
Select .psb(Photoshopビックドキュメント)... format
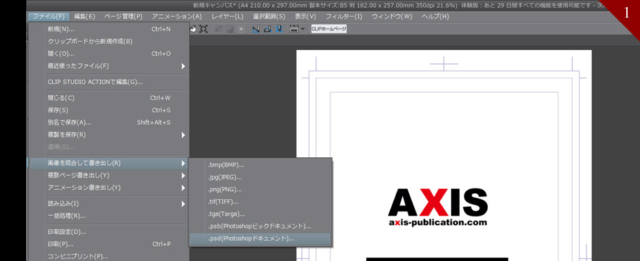click(x=261, y=226)
